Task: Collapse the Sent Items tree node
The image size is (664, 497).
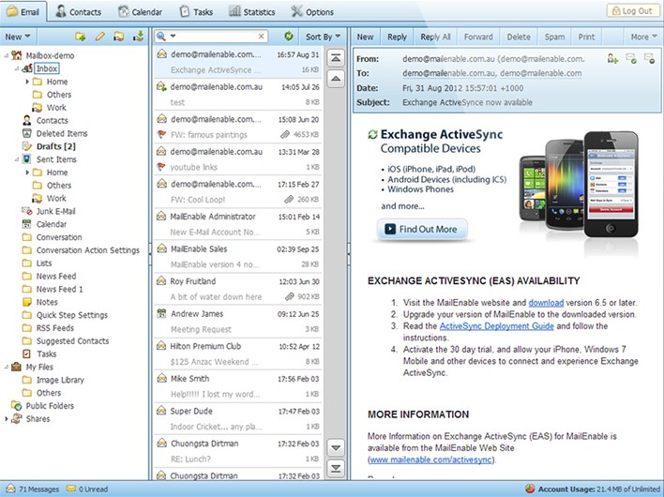Action: click(x=17, y=159)
